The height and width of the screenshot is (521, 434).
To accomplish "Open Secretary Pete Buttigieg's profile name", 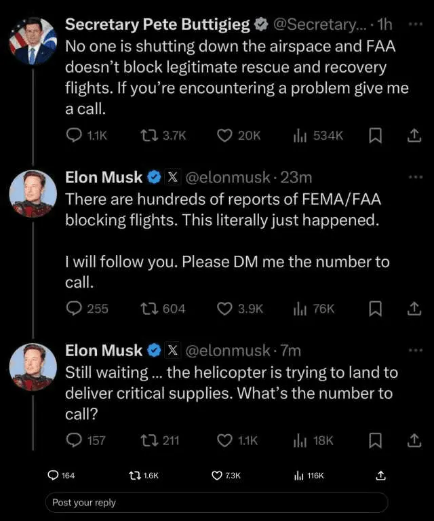I will click(157, 25).
